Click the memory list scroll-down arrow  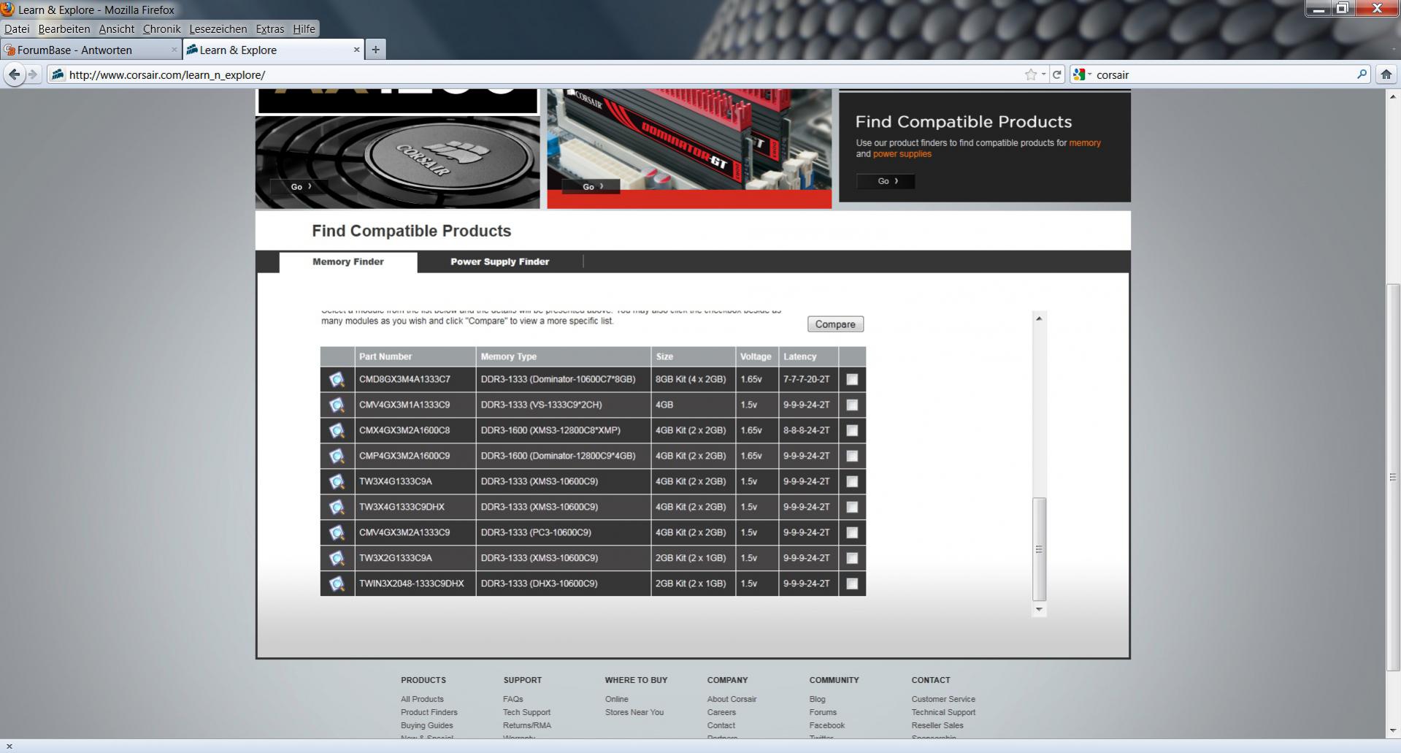1039,609
